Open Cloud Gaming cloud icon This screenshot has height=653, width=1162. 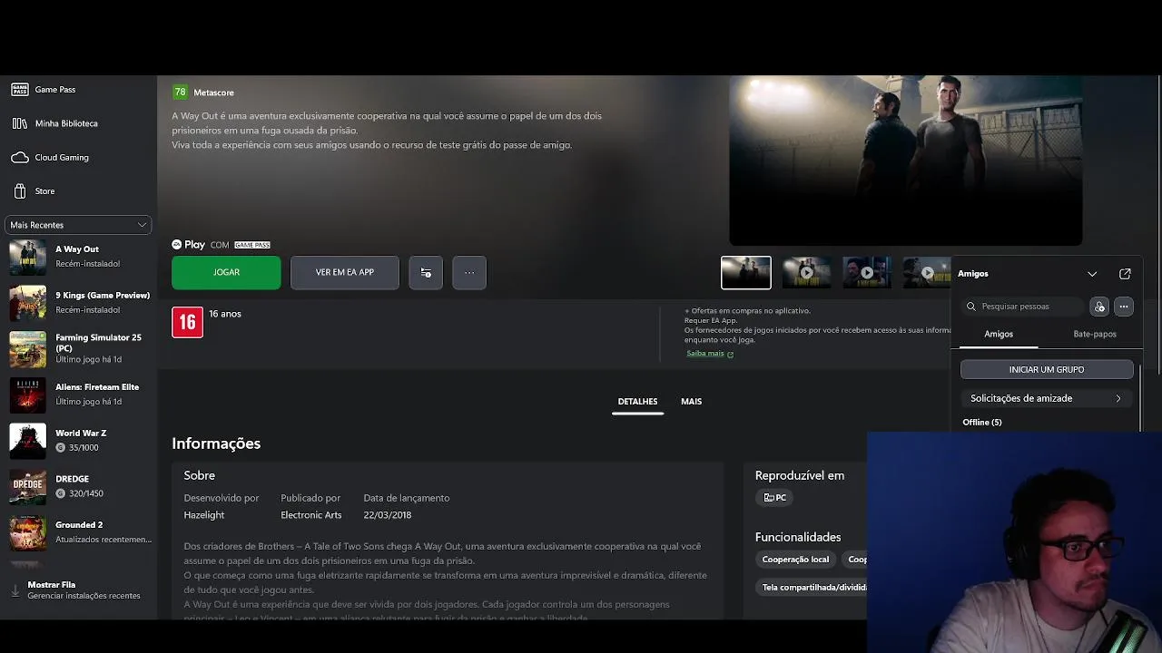click(x=20, y=158)
